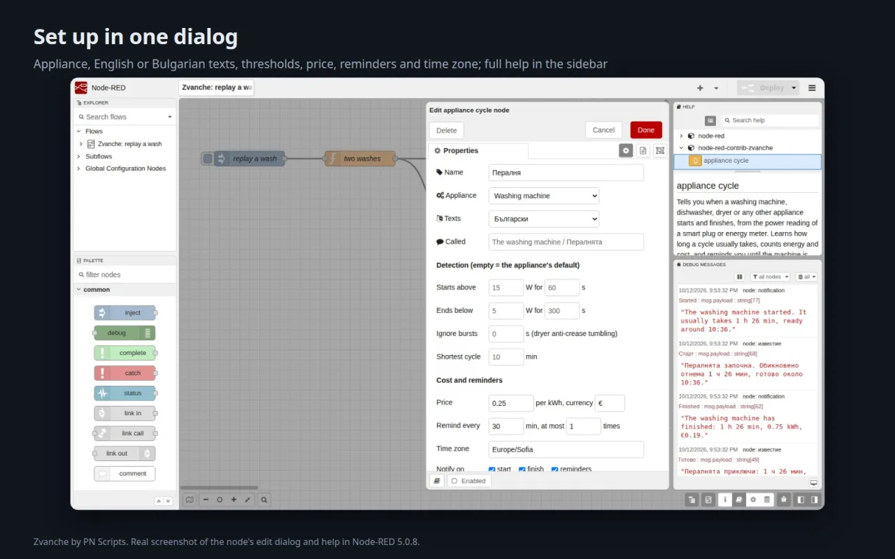Image resolution: width=895 pixels, height=559 pixels.
Task: Collapse the node-red-contrib-zvanche help group
Action: point(681,147)
